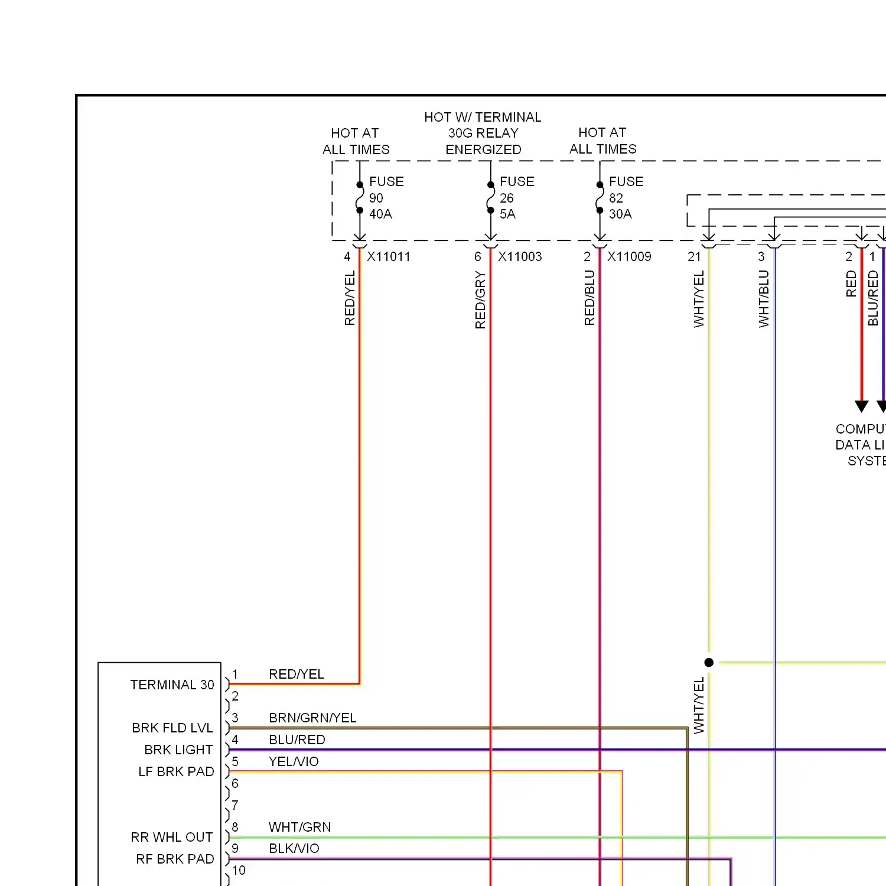
Task: Click the BRK FLD LVL pin label
Action: (x=172, y=728)
